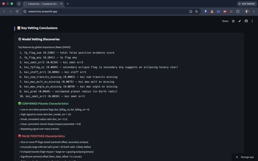The height and width of the screenshot is (161, 258).
Task: Open the red circular target extension icon
Action: click(x=231, y=11)
